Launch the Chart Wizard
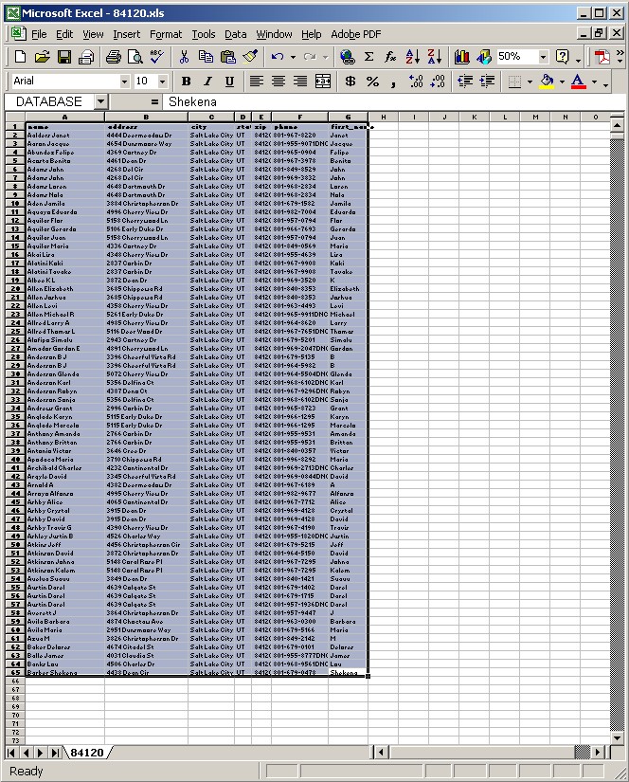This screenshot has width=629, height=782. (x=462, y=57)
